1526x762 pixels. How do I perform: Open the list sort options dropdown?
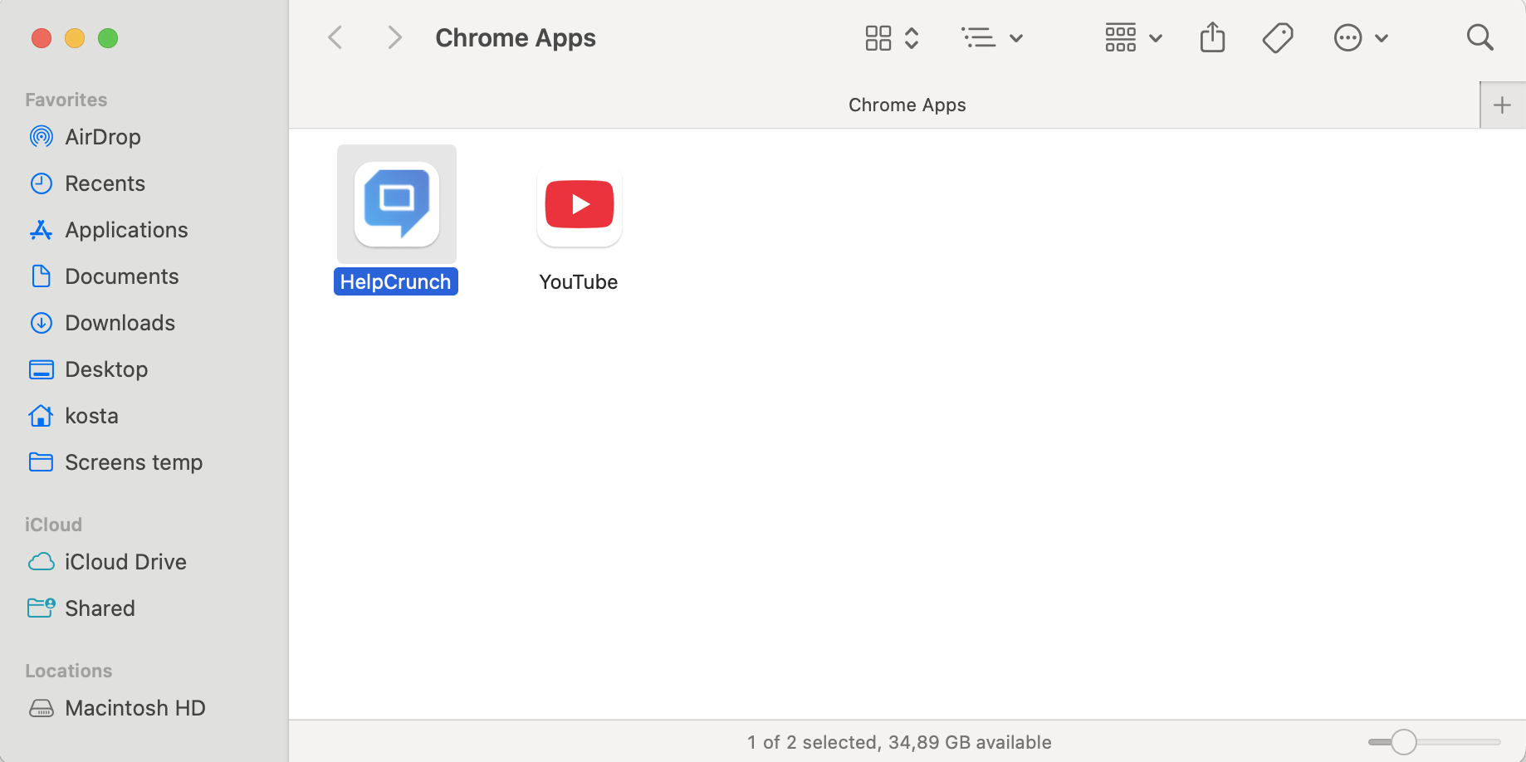[x=992, y=37]
